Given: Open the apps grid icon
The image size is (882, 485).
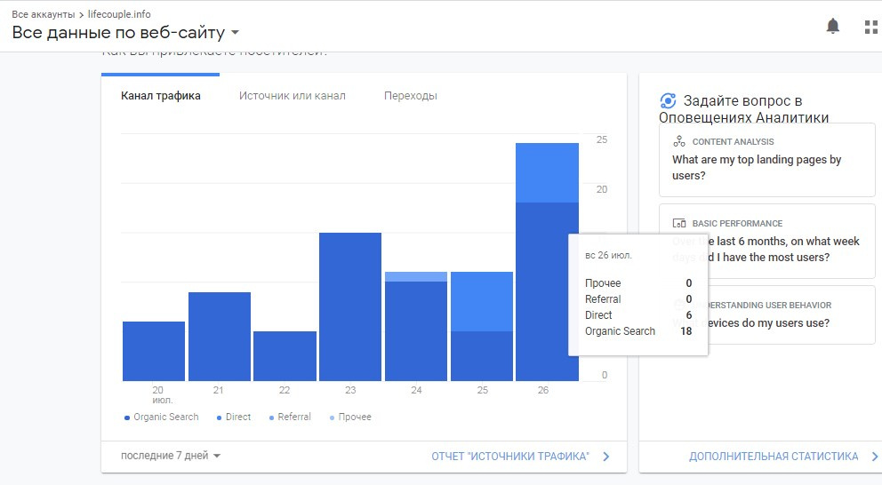Looking at the screenshot, I should (x=871, y=27).
